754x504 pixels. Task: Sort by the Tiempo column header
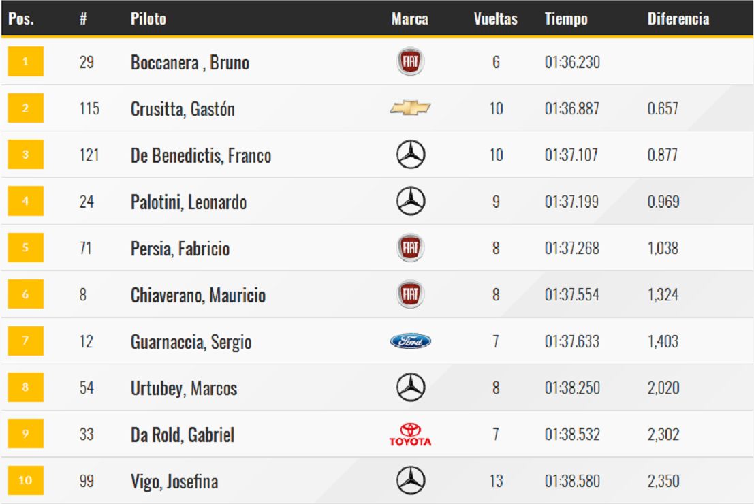click(x=566, y=19)
